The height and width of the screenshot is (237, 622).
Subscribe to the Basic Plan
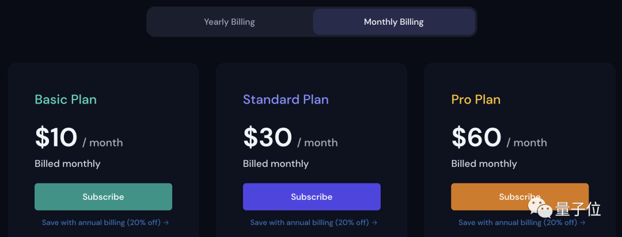pos(103,197)
